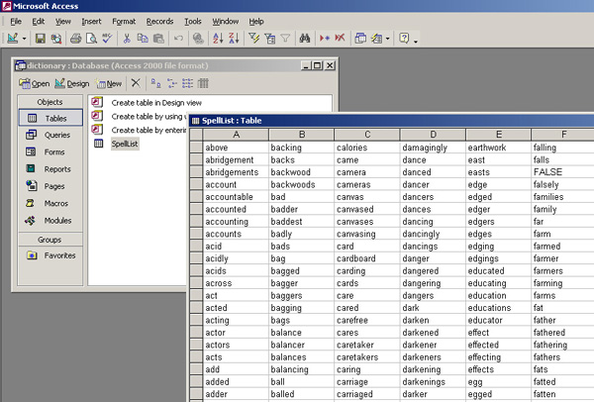Click the Objects group header
The height and width of the screenshot is (402, 594).
pos(50,102)
